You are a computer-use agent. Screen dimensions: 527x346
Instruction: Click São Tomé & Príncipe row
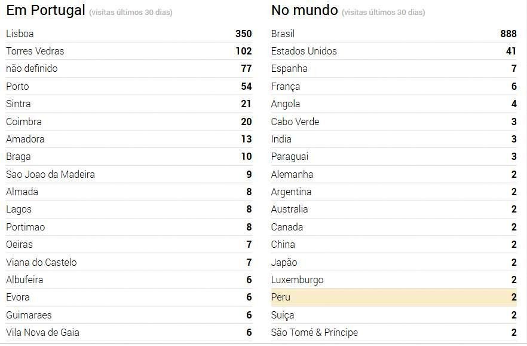314,333
